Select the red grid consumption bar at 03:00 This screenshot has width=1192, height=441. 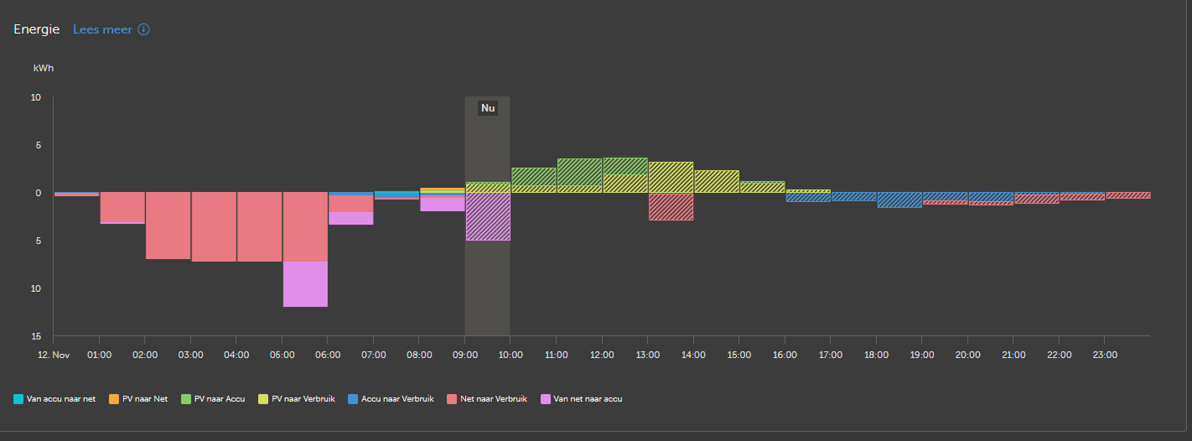(x=214, y=227)
